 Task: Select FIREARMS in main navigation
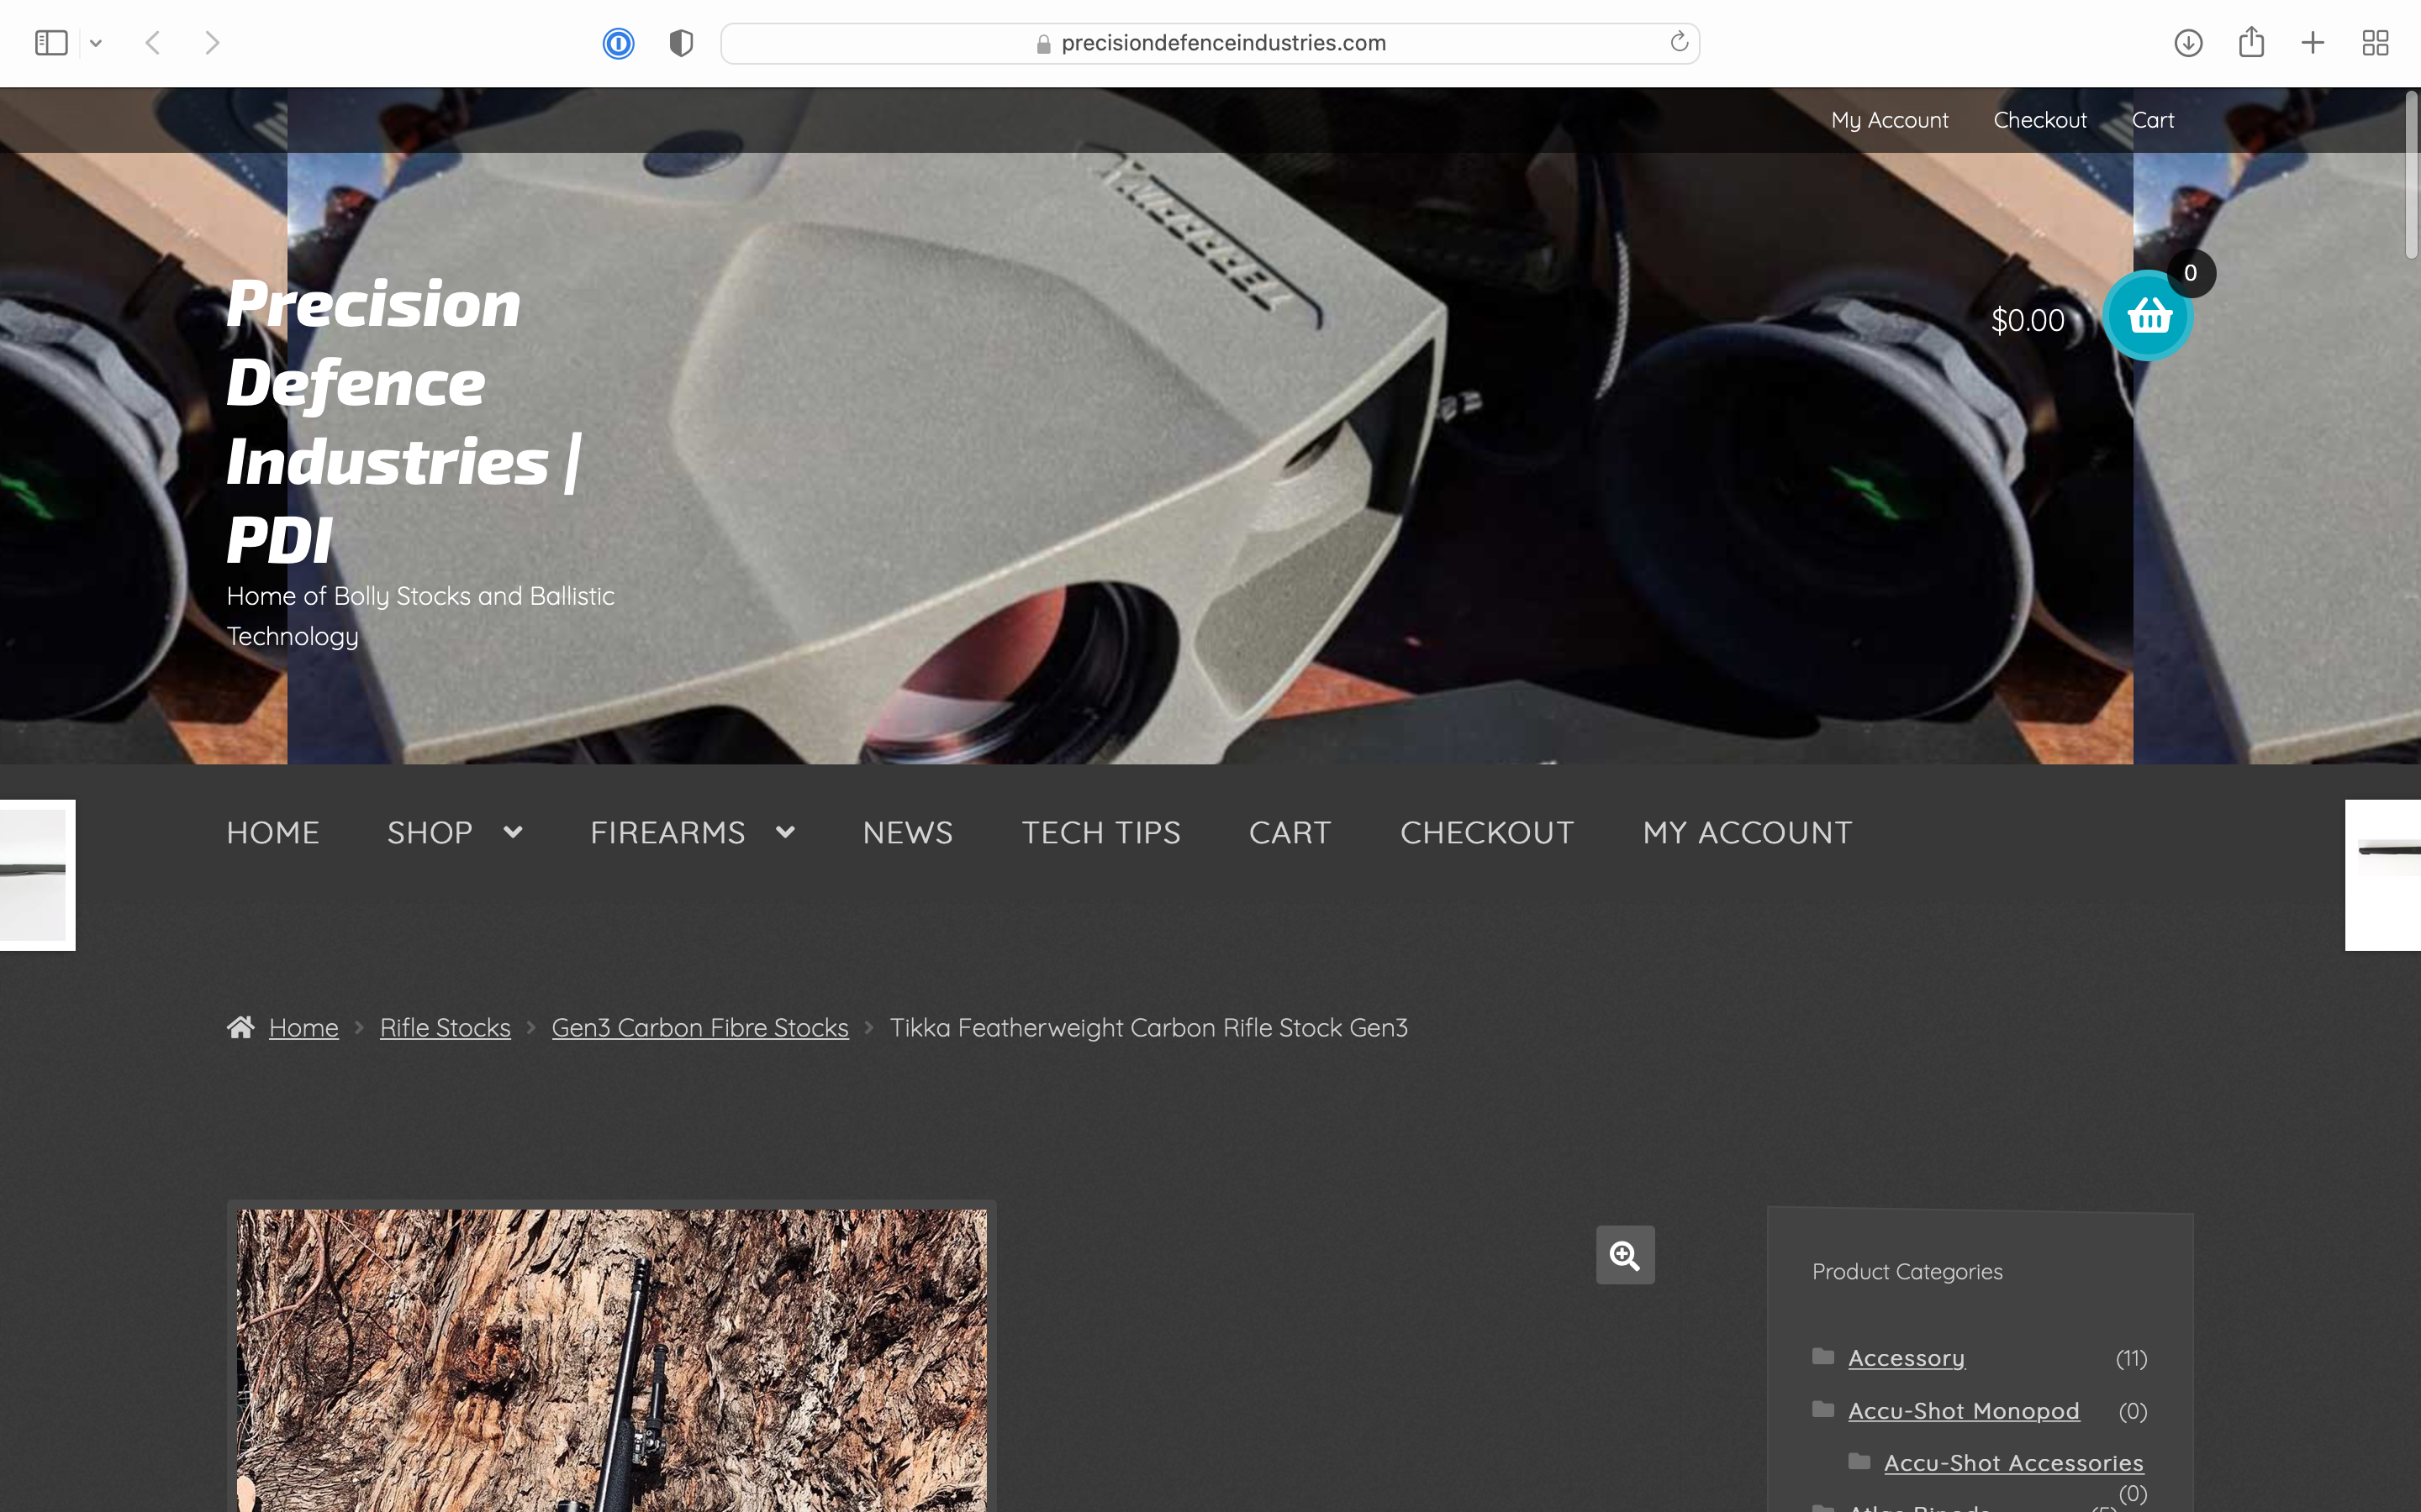pos(667,833)
